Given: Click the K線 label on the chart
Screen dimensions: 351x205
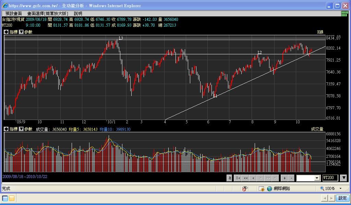Looking at the screenshot, I should (x=320, y=32).
